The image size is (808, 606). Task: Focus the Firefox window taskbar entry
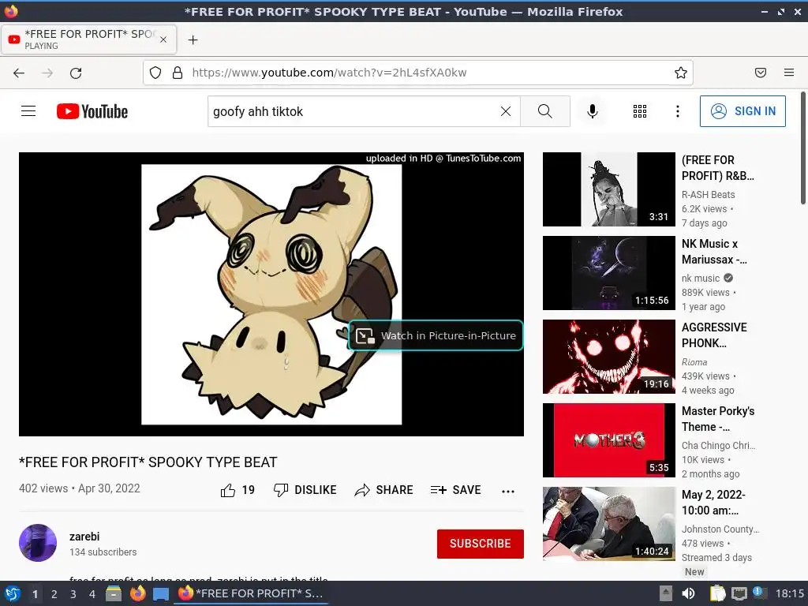pyautogui.click(x=251, y=593)
